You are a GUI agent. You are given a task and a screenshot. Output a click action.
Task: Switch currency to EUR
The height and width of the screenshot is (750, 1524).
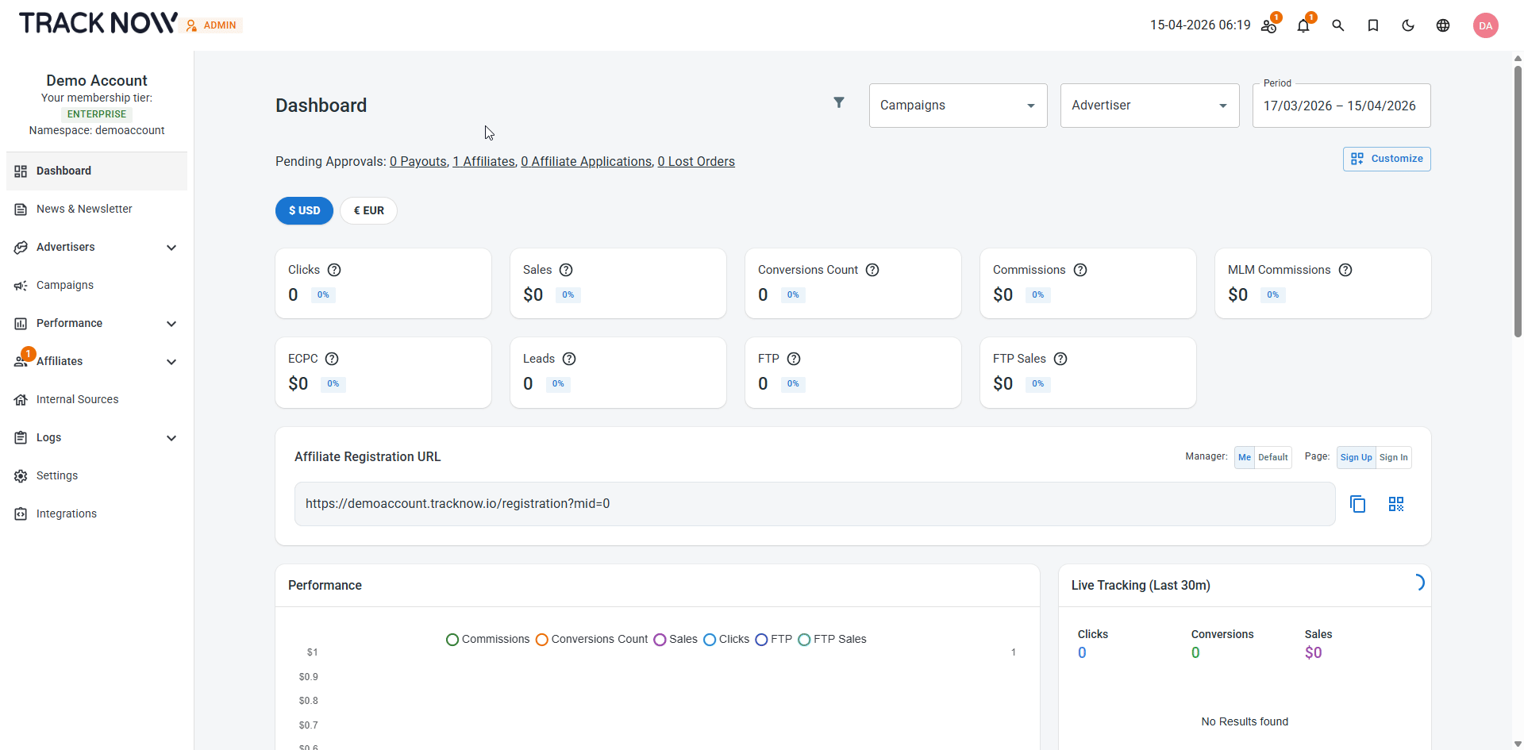(368, 210)
